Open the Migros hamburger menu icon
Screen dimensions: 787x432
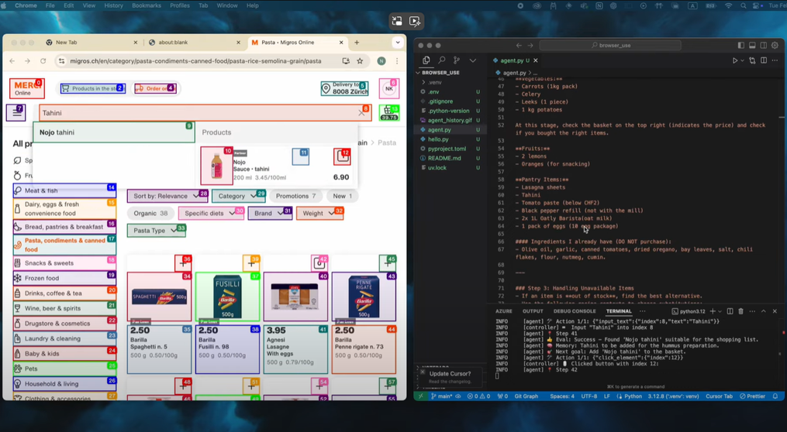(16, 113)
